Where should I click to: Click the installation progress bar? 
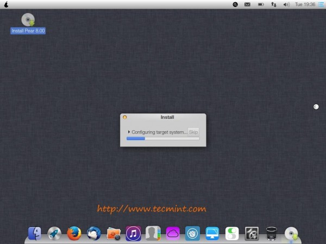[163, 139]
